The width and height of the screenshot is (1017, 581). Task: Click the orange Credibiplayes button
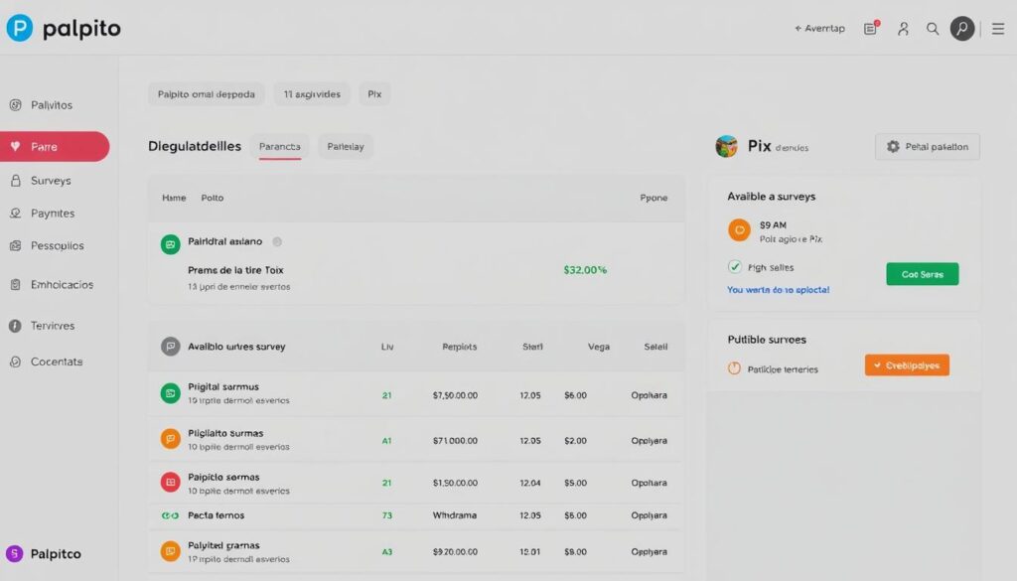907,365
